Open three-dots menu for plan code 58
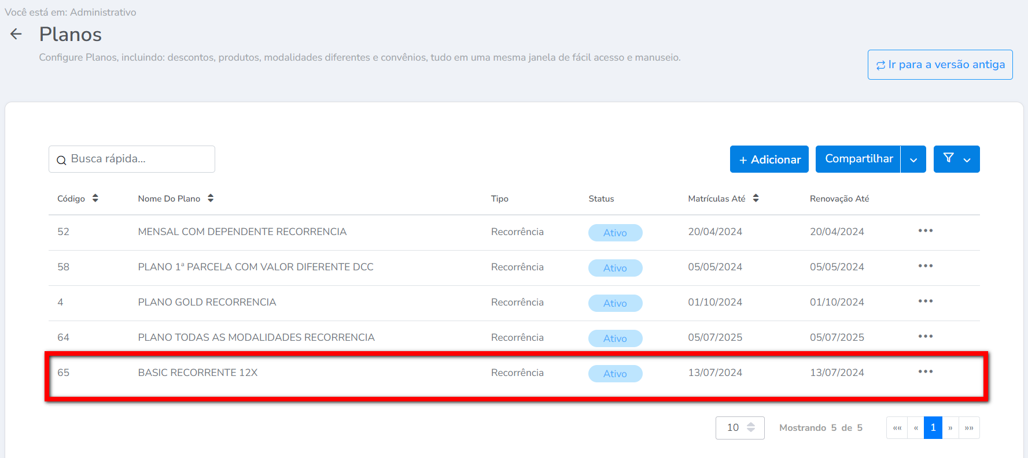This screenshot has width=1028, height=458. click(925, 266)
